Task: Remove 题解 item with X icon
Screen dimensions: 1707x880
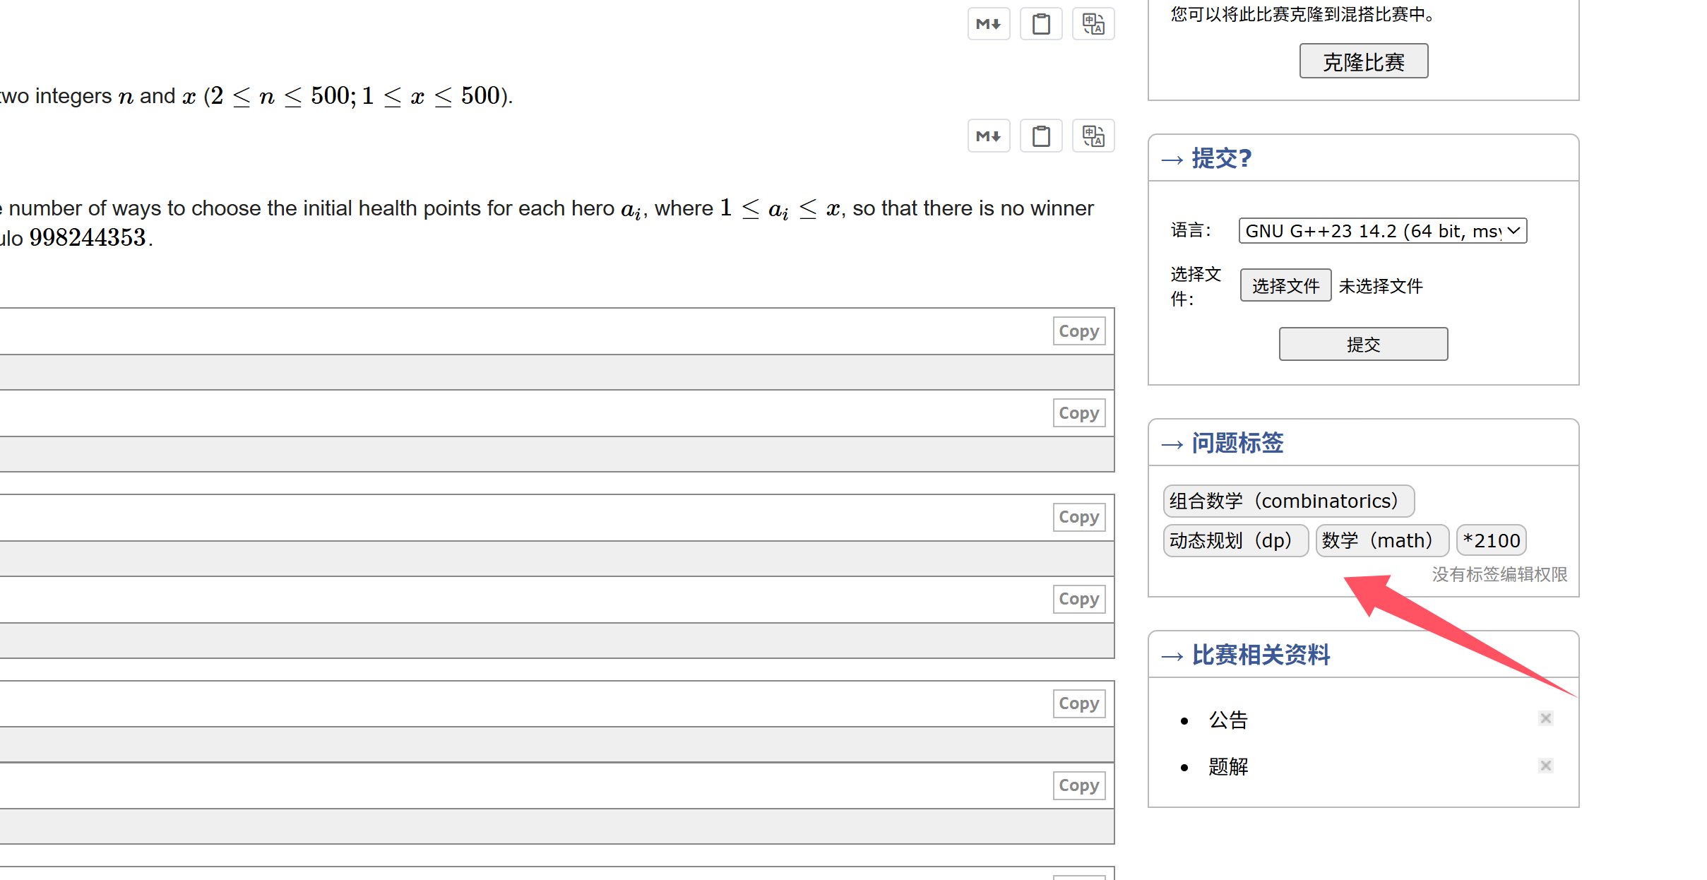Action: 1545,766
